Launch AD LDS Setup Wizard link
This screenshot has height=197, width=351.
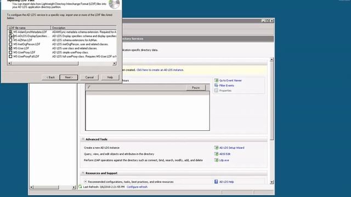(x=231, y=148)
